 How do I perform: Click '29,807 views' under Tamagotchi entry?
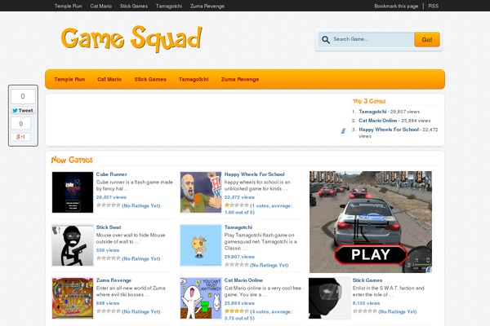(239, 257)
